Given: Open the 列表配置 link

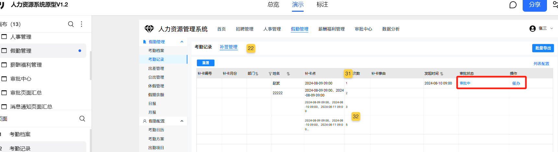Looking at the screenshot, I should point(541,64).
